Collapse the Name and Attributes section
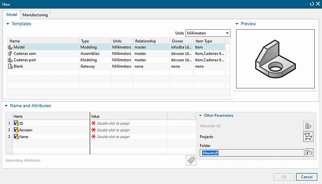 [6, 106]
